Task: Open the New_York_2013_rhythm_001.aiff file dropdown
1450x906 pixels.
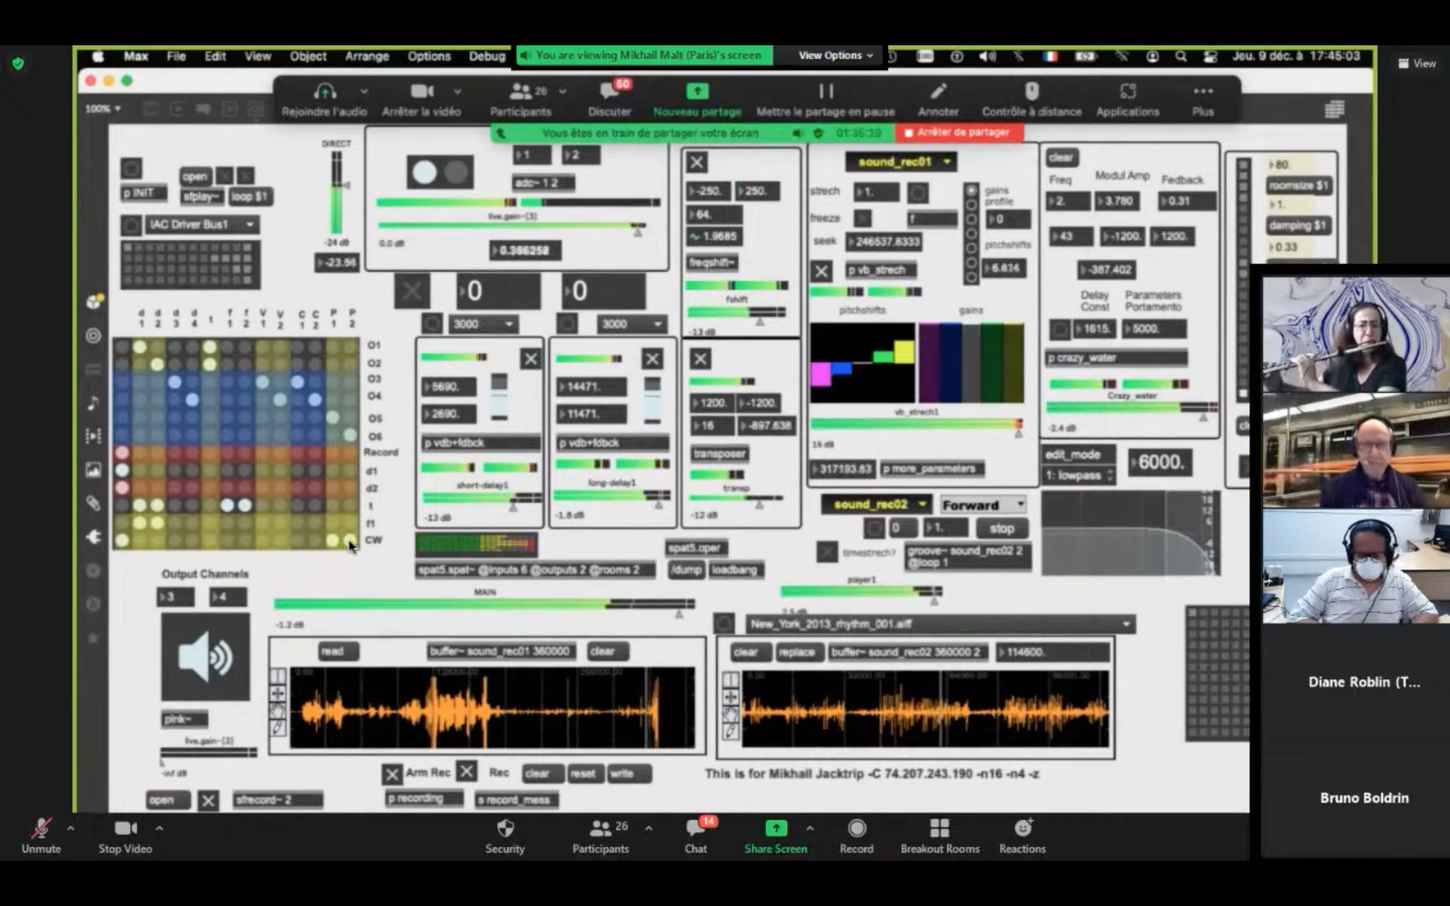Action: point(939,624)
